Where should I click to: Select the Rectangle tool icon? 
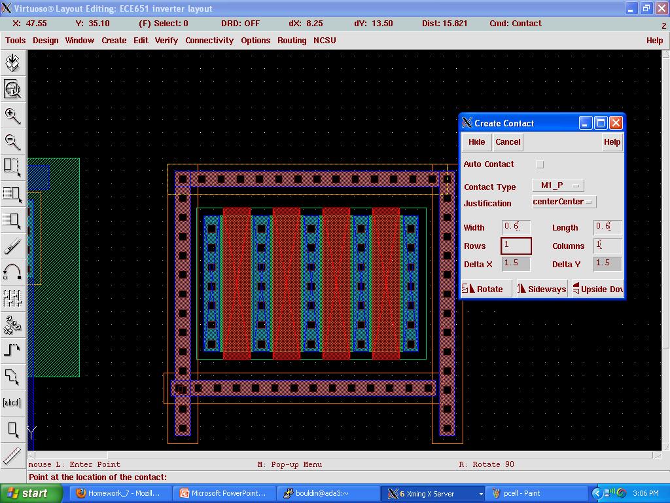click(13, 430)
